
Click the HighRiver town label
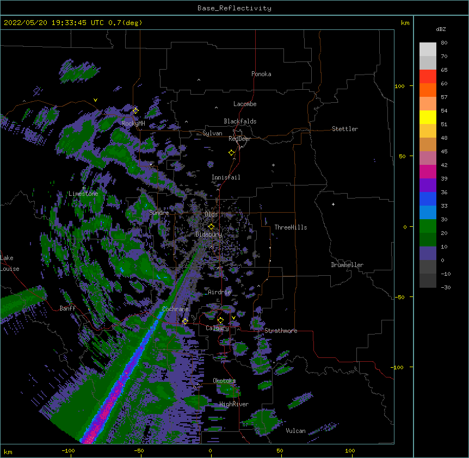pyautogui.click(x=234, y=404)
